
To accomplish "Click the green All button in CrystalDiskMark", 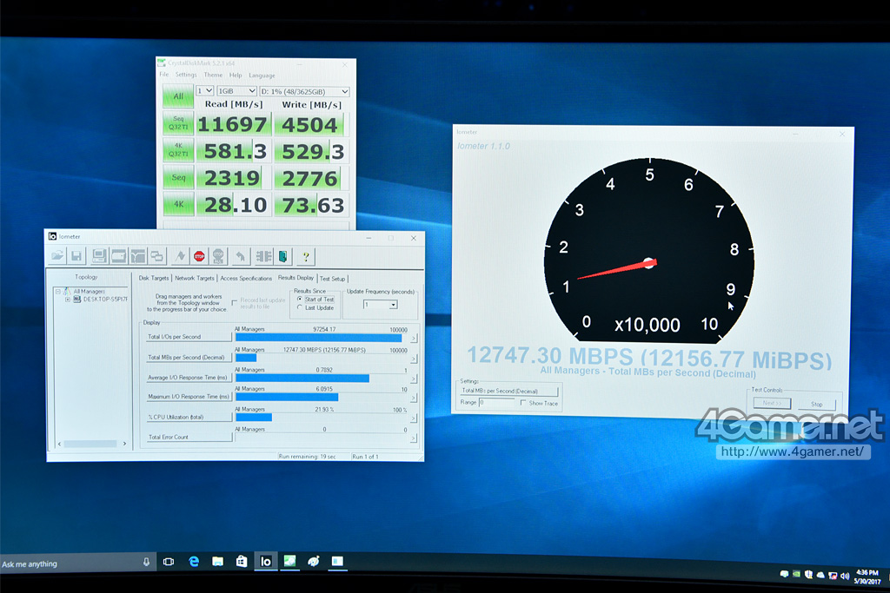I will click(178, 96).
